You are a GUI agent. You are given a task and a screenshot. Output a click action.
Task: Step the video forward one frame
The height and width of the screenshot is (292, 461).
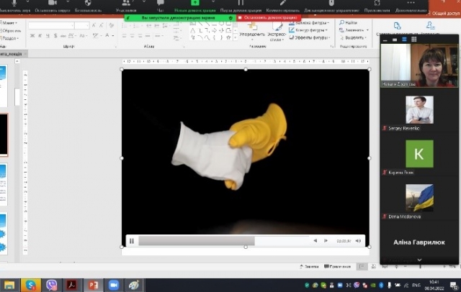(x=326, y=241)
